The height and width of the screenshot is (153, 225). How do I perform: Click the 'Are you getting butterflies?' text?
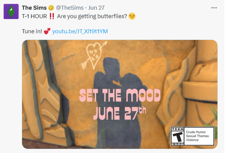point(92,16)
